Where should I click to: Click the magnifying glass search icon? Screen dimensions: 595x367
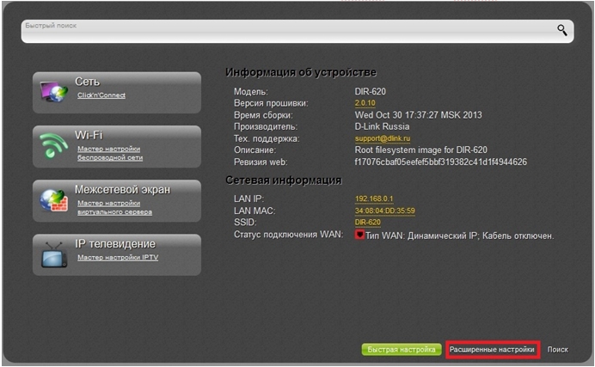click(562, 30)
